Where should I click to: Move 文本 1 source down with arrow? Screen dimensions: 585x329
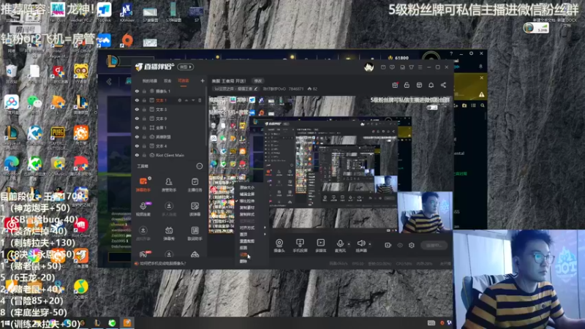click(193, 100)
